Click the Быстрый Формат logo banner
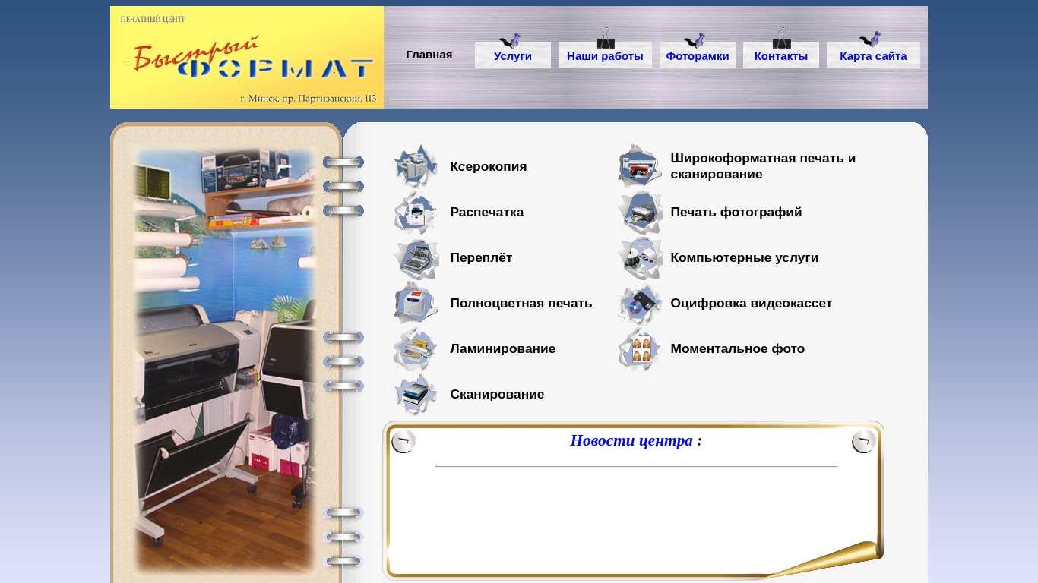1038x583 pixels. click(247, 57)
